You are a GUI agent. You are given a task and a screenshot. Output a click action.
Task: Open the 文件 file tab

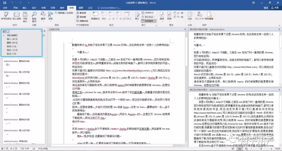click(x=5, y=8)
